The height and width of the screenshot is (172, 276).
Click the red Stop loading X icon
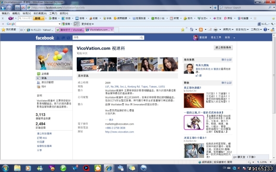(23, 8)
